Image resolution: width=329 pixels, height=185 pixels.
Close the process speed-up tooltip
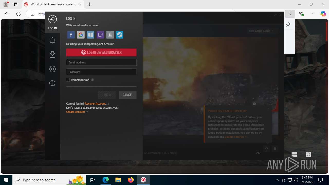[x=269, y=108]
